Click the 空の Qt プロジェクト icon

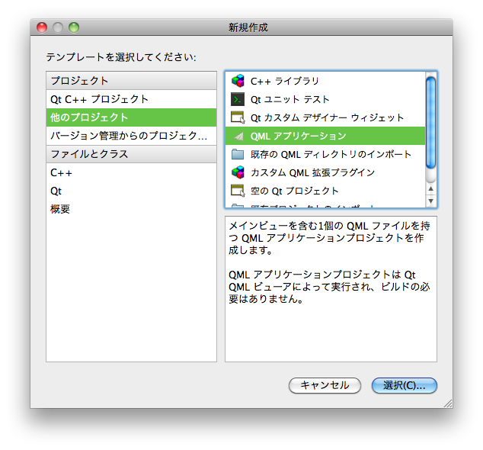point(238,191)
